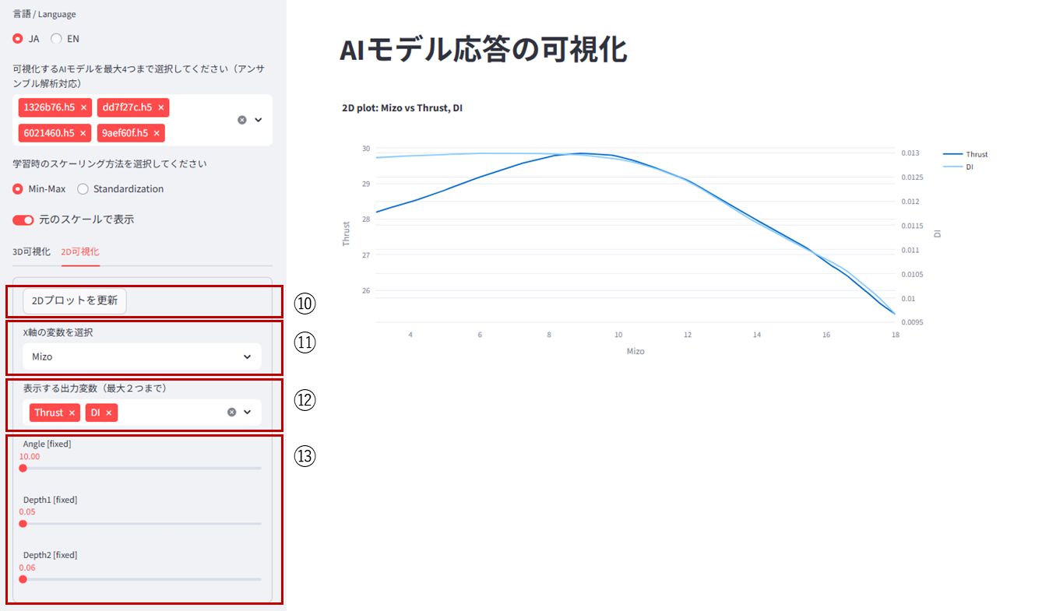Screen dimensions: 1042x611
Task: Switch to the 3D可視化 tab
Action: [31, 251]
